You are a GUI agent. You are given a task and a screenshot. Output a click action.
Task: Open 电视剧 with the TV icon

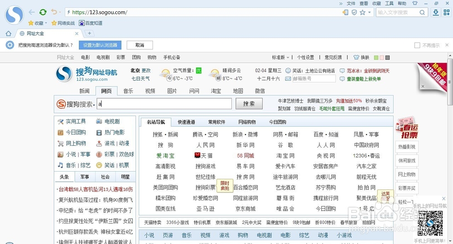point(108,121)
